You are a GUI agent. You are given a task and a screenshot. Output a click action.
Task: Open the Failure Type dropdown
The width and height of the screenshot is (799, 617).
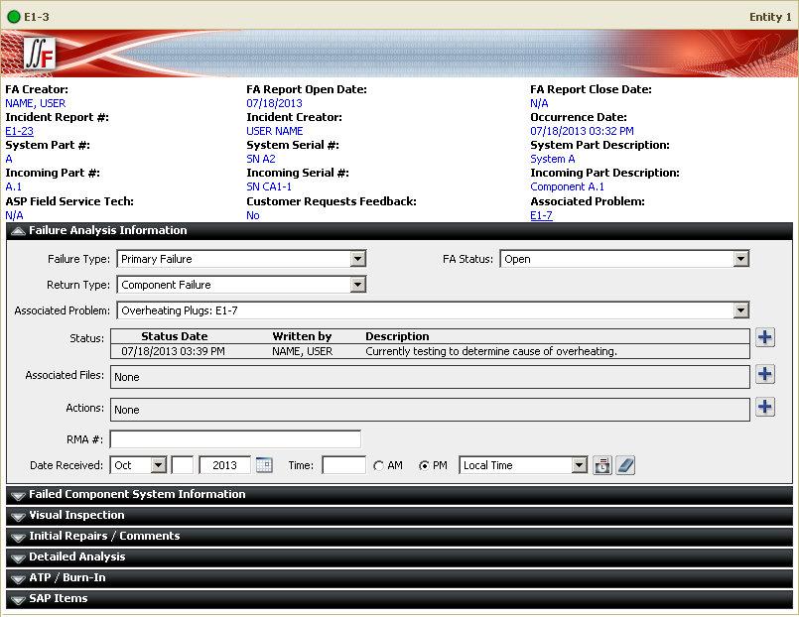tap(357, 259)
